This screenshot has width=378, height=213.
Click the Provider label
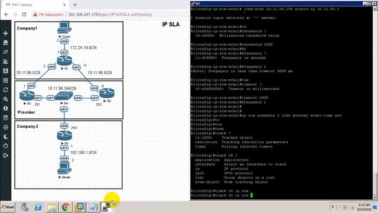26,112
